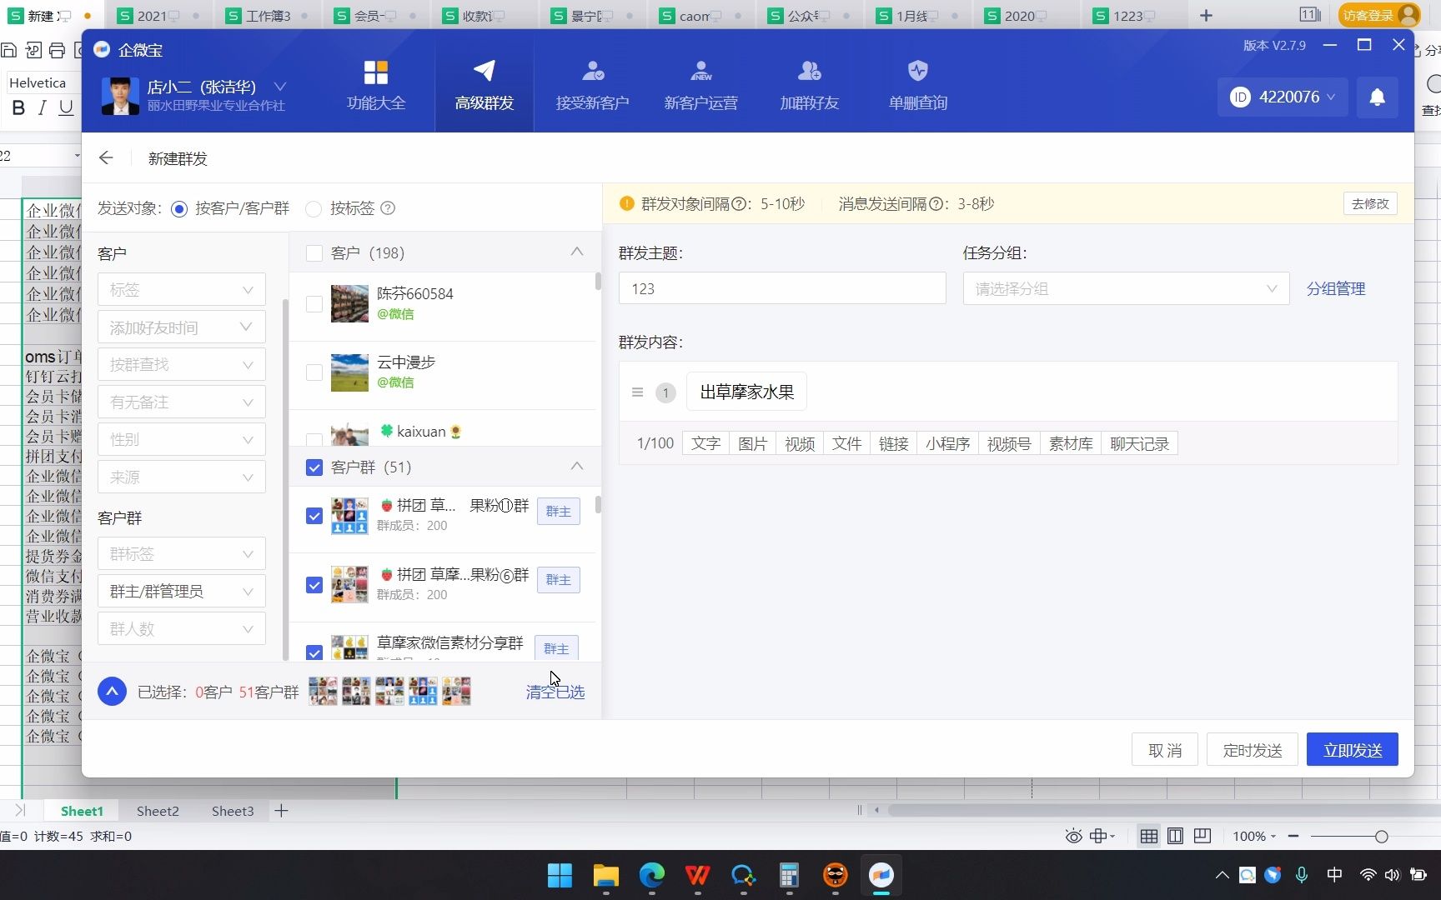
Task: Expand the 性别 filter dropdown
Action: (x=181, y=439)
